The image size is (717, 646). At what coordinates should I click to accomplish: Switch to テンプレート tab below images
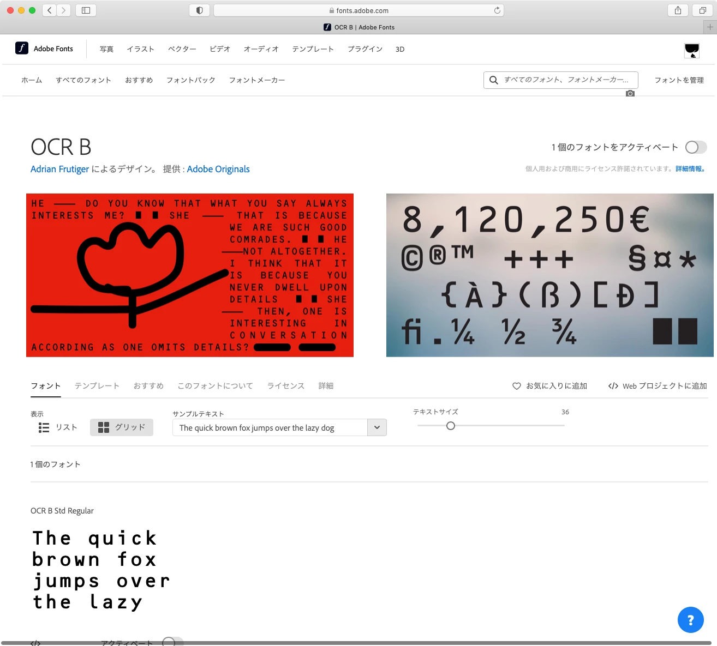pyautogui.click(x=97, y=386)
